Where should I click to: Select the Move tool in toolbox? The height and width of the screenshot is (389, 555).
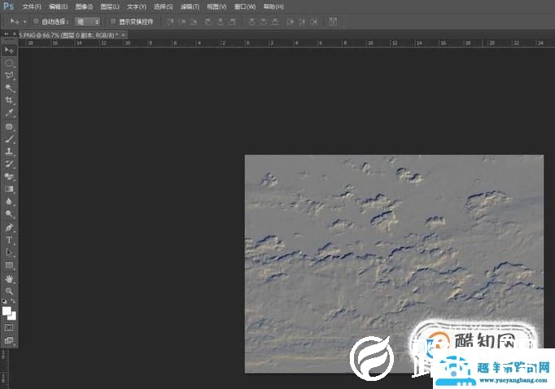click(x=10, y=50)
